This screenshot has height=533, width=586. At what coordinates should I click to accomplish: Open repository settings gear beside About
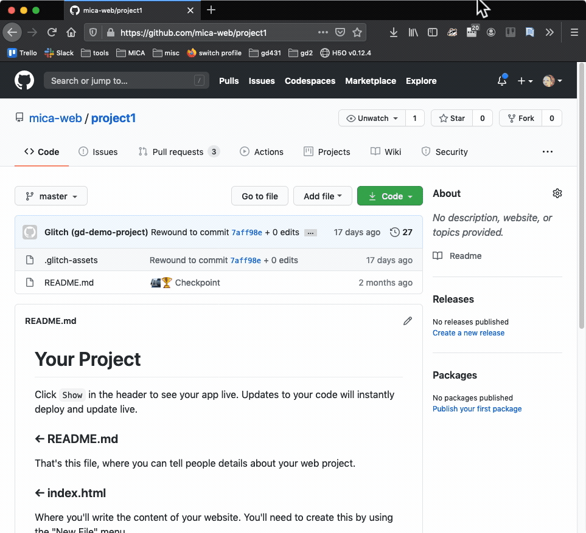pos(557,193)
